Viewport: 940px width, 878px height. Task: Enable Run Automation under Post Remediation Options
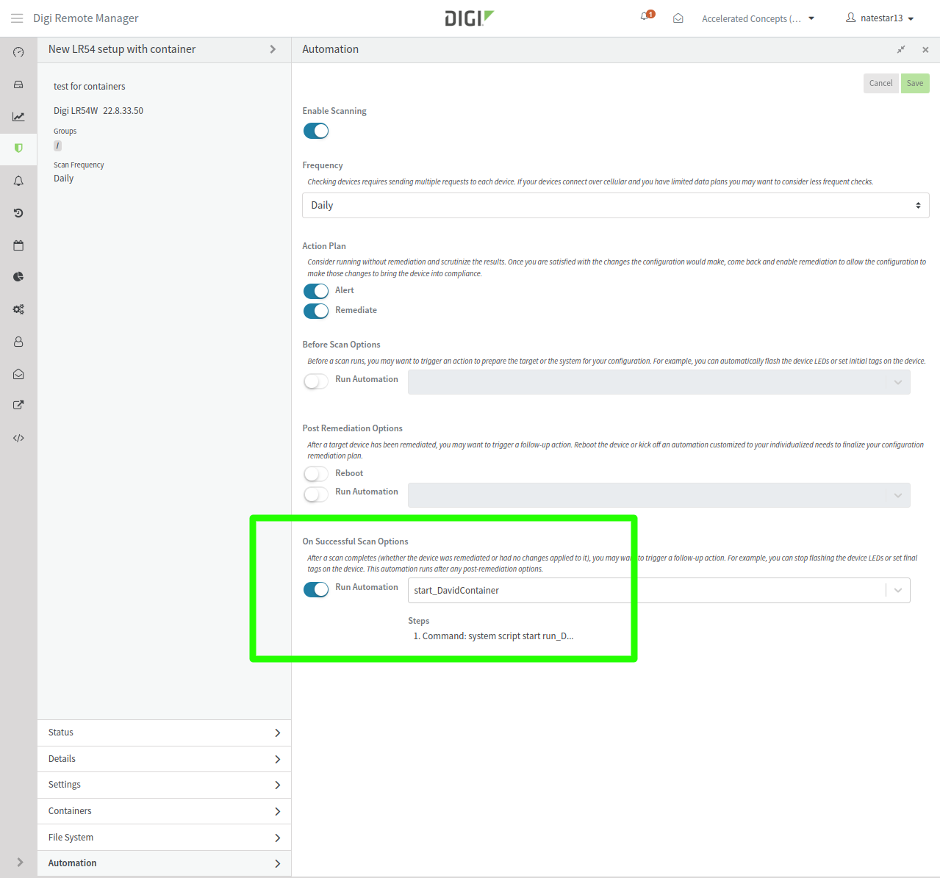pyautogui.click(x=316, y=494)
